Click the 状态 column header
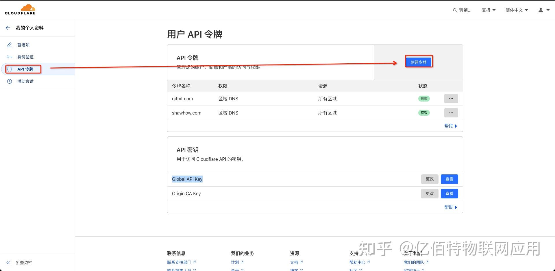Screen dimensions: 555x271 coord(423,86)
